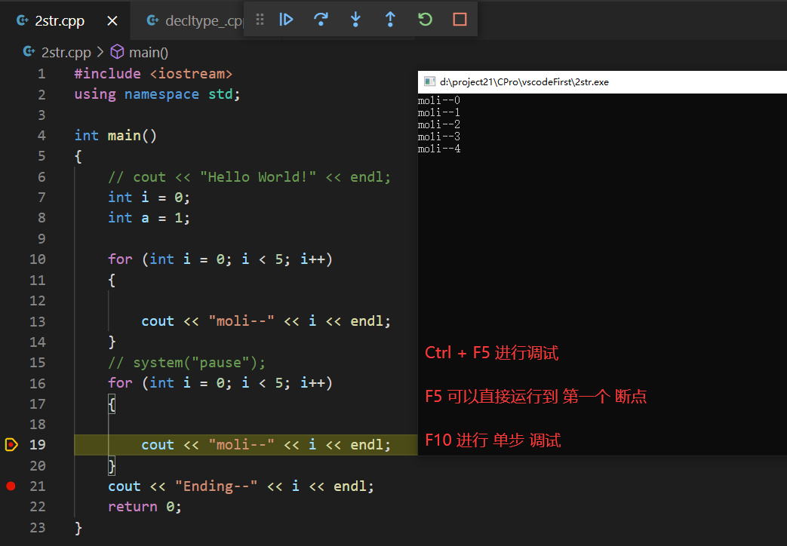Click the C++ file icon on 2str.cpp tab
Viewport: 787px width, 546px height.
pyautogui.click(x=23, y=20)
